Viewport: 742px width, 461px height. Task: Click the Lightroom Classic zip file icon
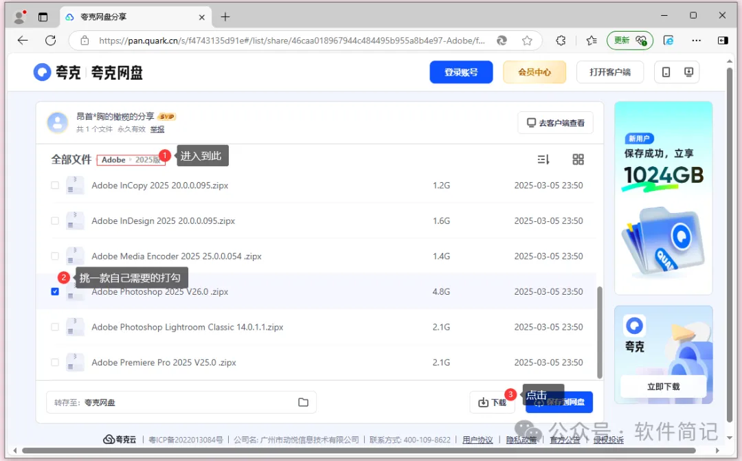(75, 327)
